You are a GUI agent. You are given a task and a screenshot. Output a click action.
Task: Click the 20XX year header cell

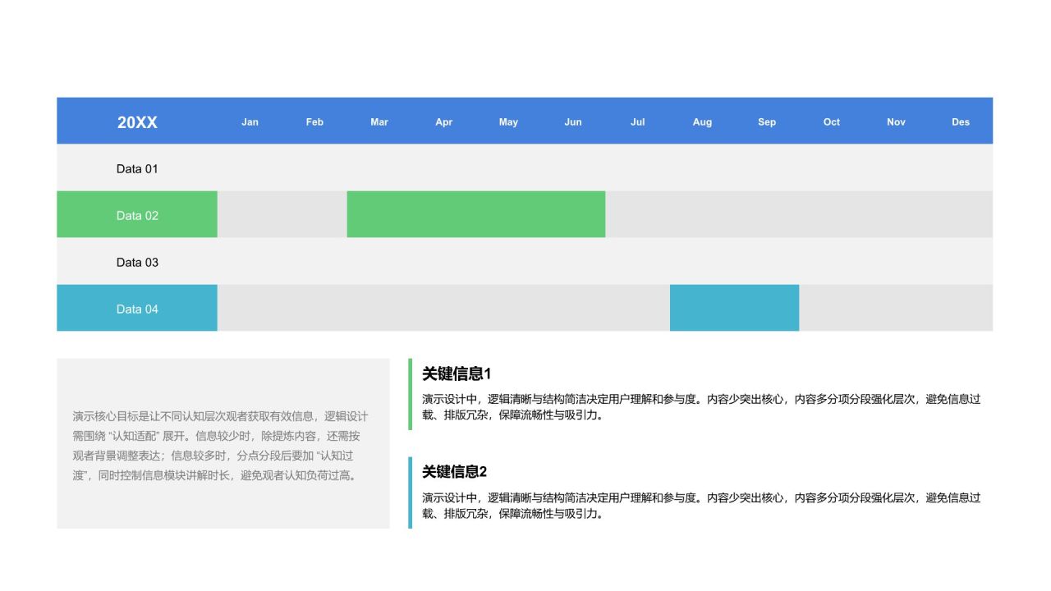[137, 122]
